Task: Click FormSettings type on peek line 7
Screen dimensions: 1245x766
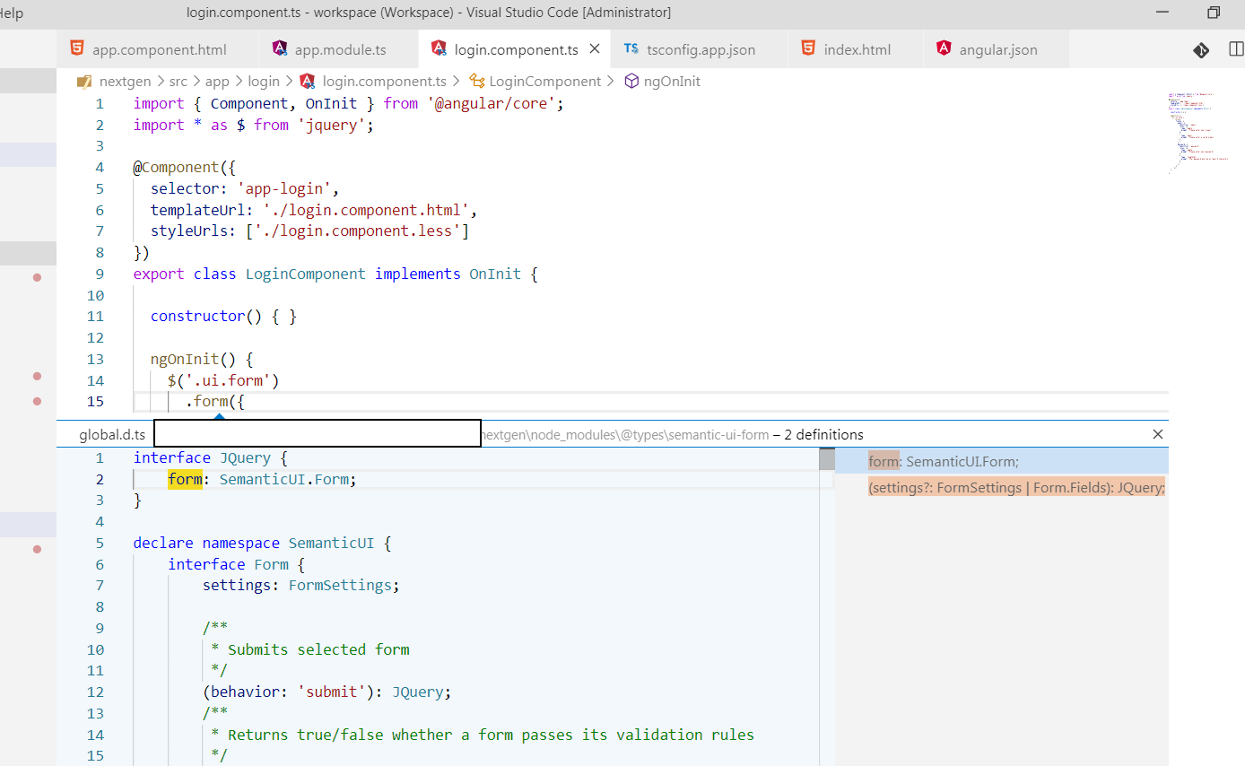Action: [x=340, y=585]
